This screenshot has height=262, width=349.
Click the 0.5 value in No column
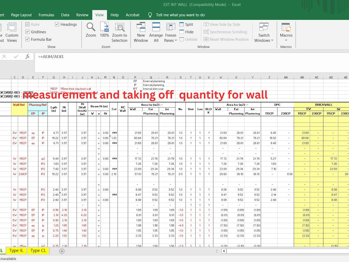coord(181,174)
